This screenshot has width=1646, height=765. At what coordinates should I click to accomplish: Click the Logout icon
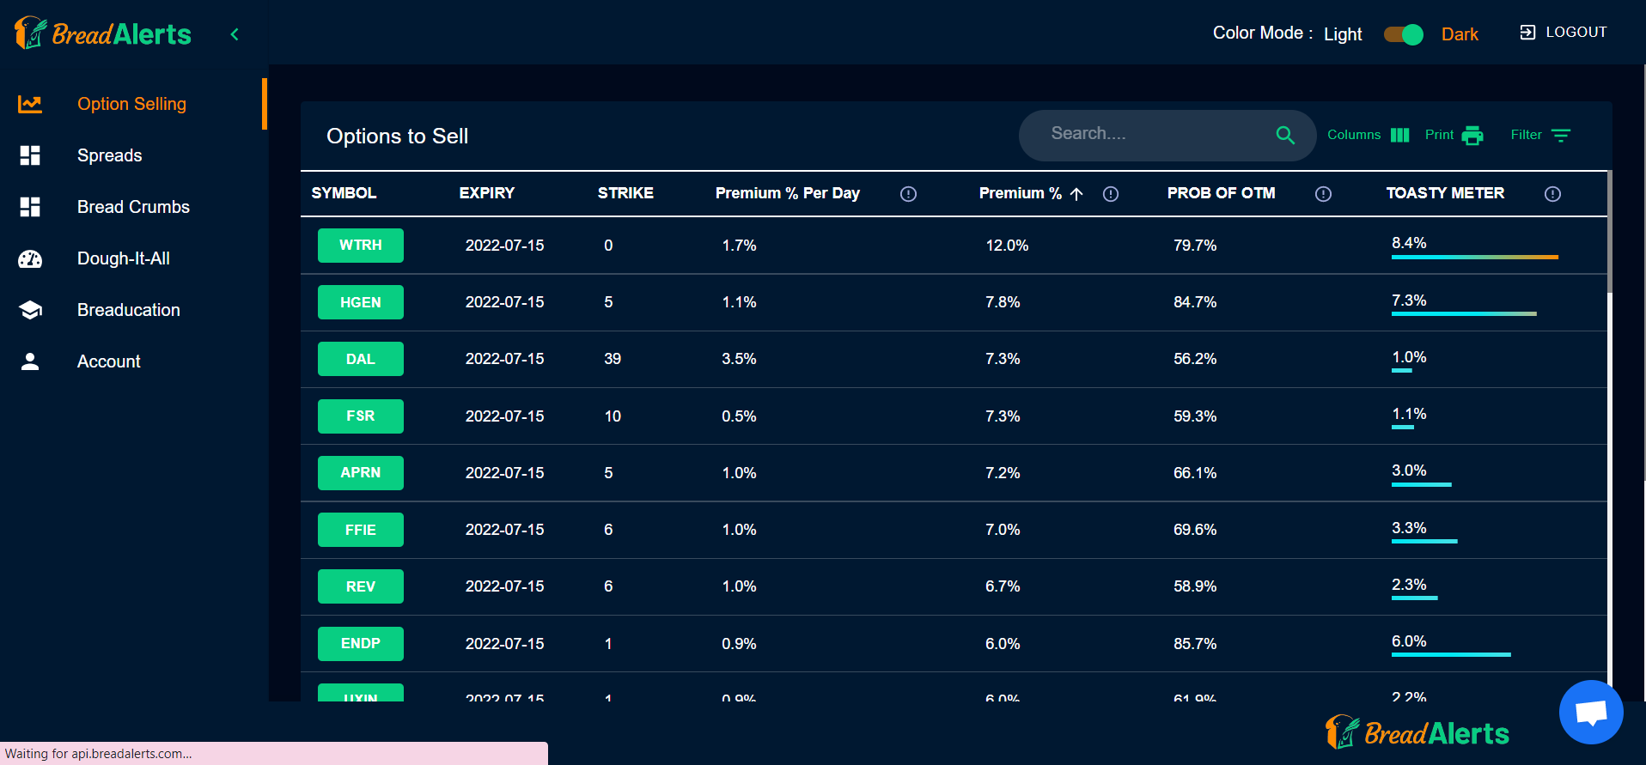1527,33
